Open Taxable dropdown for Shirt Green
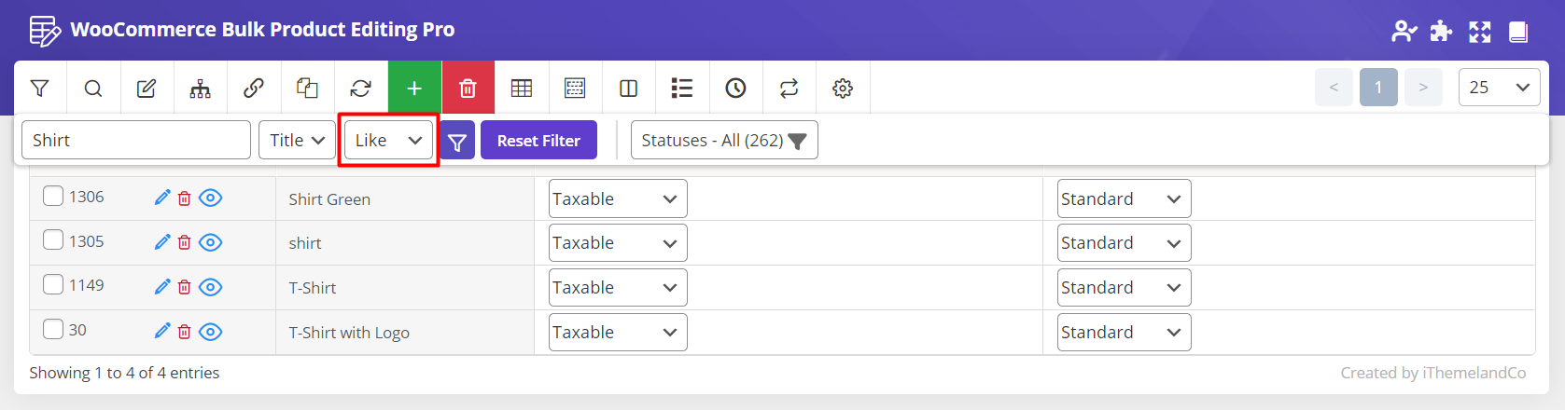 pos(618,198)
